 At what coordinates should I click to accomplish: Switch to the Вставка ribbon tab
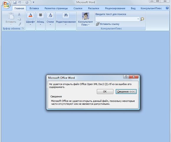click(34, 8)
